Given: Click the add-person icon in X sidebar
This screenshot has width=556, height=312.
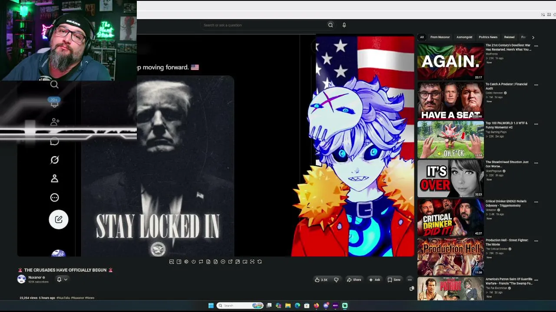Looking at the screenshot, I should [55, 122].
